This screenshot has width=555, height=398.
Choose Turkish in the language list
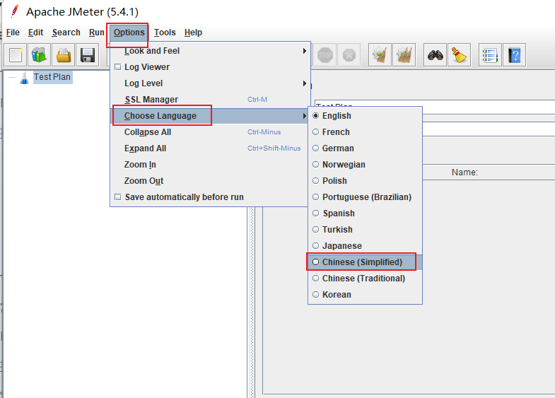[x=365, y=230]
